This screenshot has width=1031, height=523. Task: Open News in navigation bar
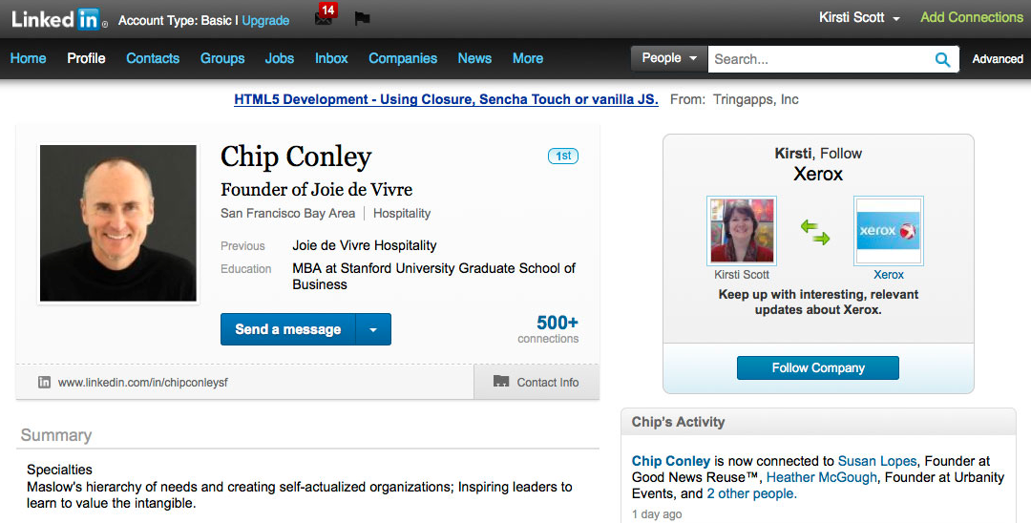coord(474,58)
